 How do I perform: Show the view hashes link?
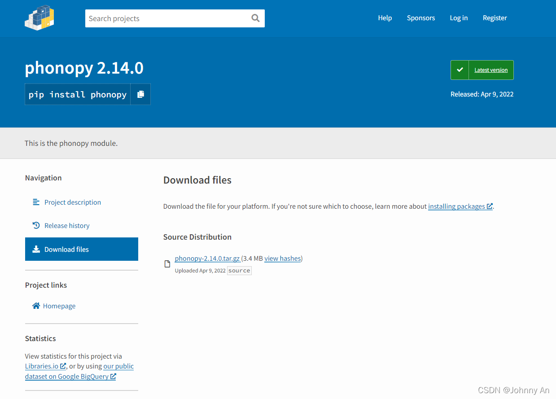(282, 259)
